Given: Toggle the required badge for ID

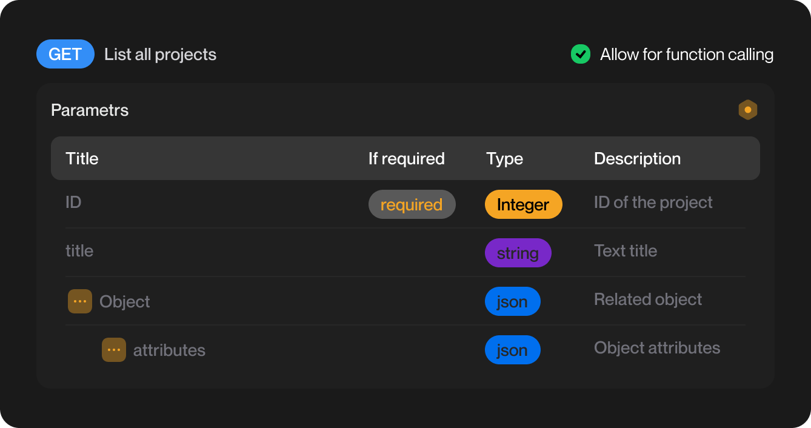Looking at the screenshot, I should [x=412, y=205].
